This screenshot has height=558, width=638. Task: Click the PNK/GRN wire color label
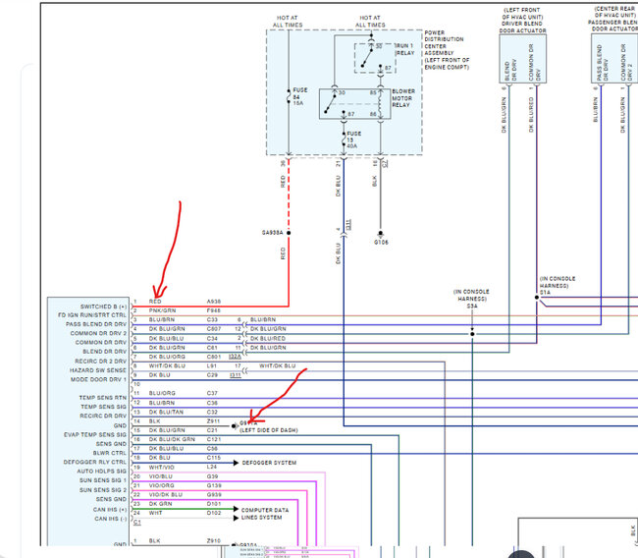tap(162, 310)
